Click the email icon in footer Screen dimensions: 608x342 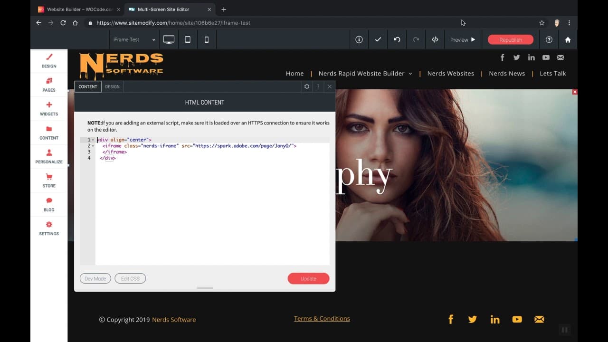point(539,319)
